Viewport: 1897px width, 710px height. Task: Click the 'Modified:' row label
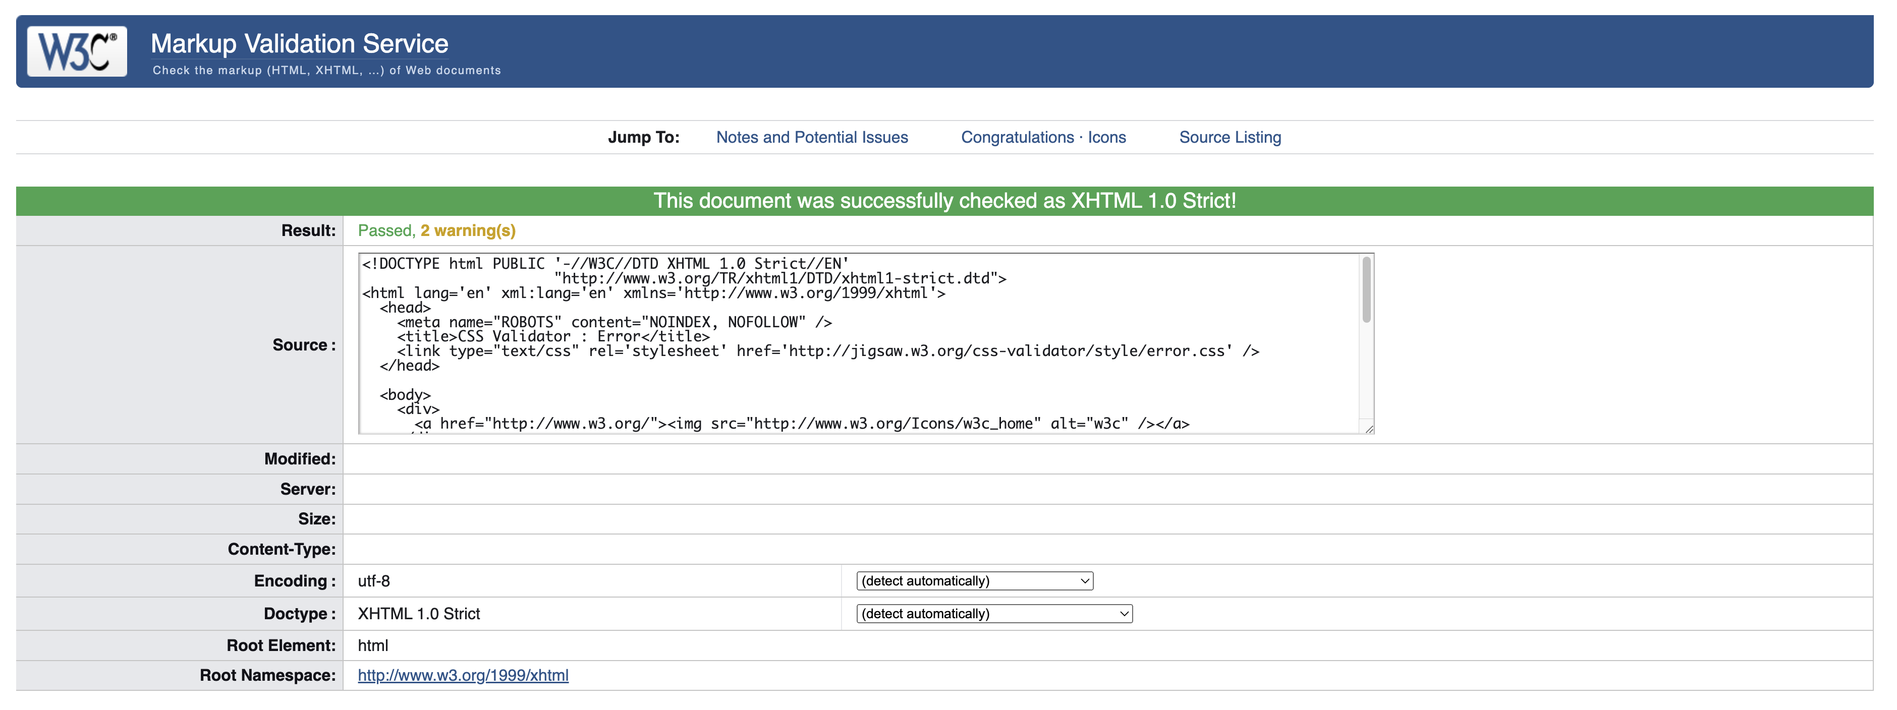[300, 459]
